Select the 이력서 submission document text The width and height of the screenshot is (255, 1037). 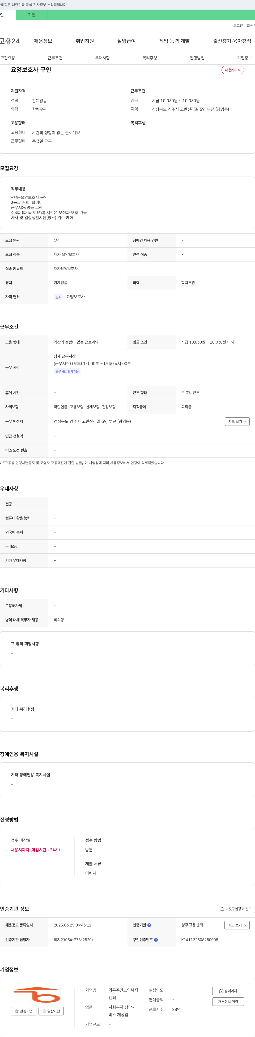click(91, 873)
